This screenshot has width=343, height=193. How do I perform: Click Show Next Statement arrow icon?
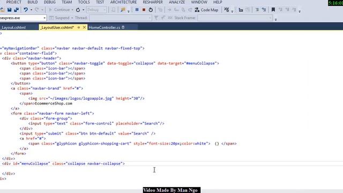[169, 10]
